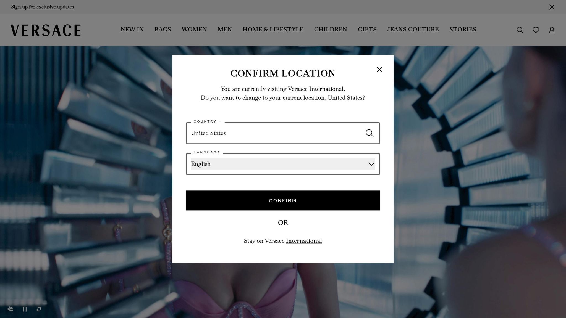Viewport: 566px width, 318px height.
Task: Open the New In menu
Action: point(132,29)
